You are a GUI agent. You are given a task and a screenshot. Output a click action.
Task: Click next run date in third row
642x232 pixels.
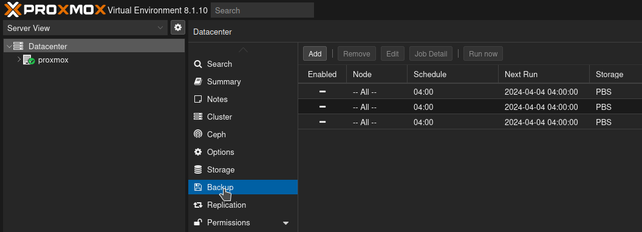[x=541, y=122]
